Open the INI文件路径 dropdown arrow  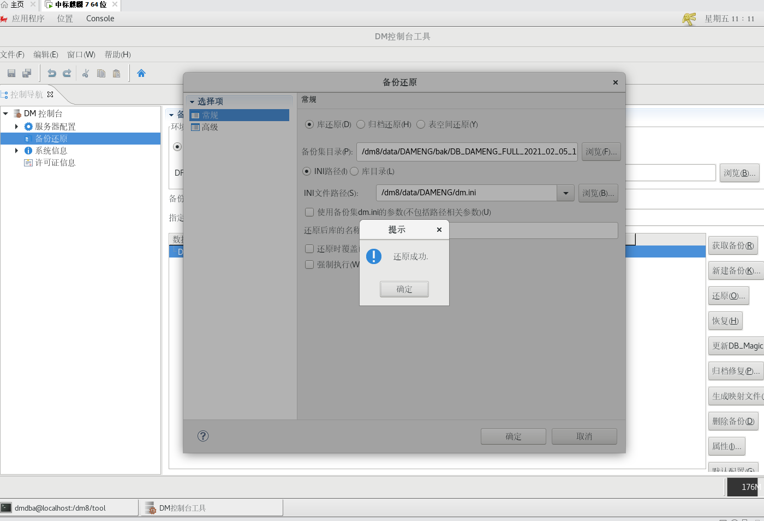565,193
